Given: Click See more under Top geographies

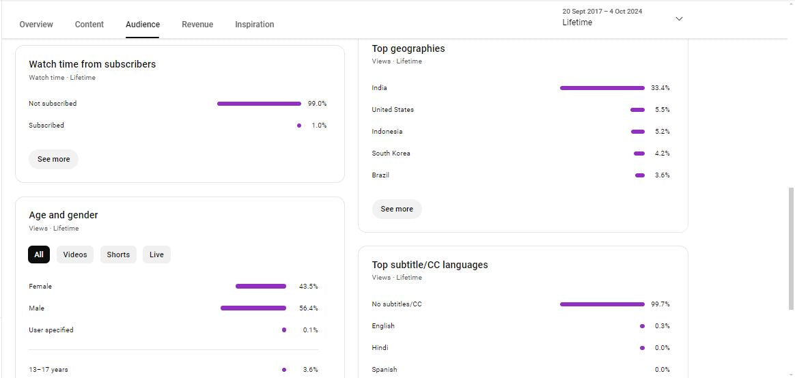Looking at the screenshot, I should point(397,209).
